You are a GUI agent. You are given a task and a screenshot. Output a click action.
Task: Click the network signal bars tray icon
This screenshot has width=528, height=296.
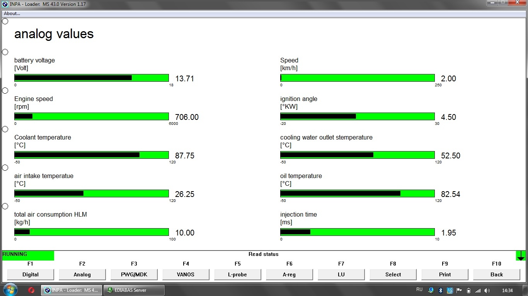click(x=478, y=290)
